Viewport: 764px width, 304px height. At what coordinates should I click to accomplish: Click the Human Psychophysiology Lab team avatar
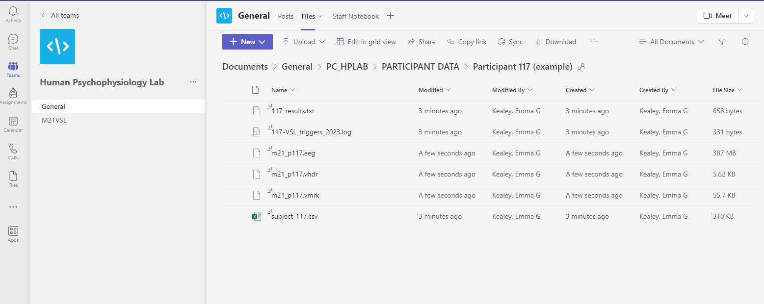click(x=57, y=47)
